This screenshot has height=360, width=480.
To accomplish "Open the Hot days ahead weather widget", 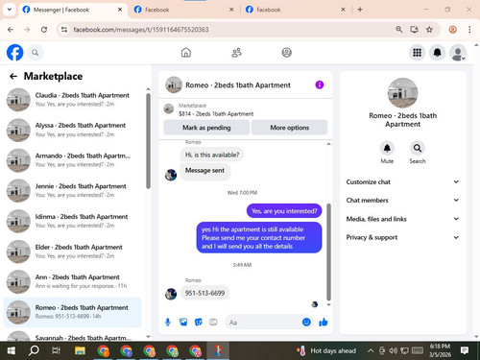I will (x=326, y=350).
